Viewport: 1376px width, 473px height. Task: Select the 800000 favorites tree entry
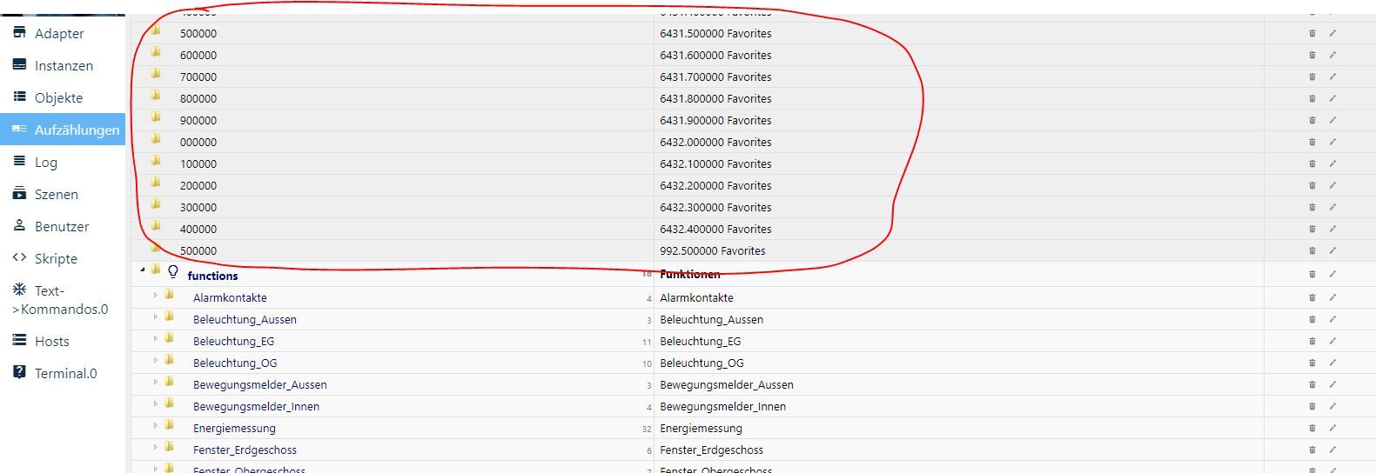pyautogui.click(x=198, y=98)
